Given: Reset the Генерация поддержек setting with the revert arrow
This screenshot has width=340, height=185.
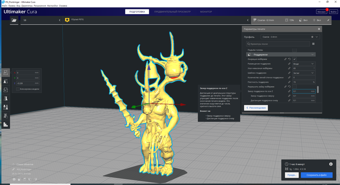Looking at the screenshot, I should click(x=289, y=59).
